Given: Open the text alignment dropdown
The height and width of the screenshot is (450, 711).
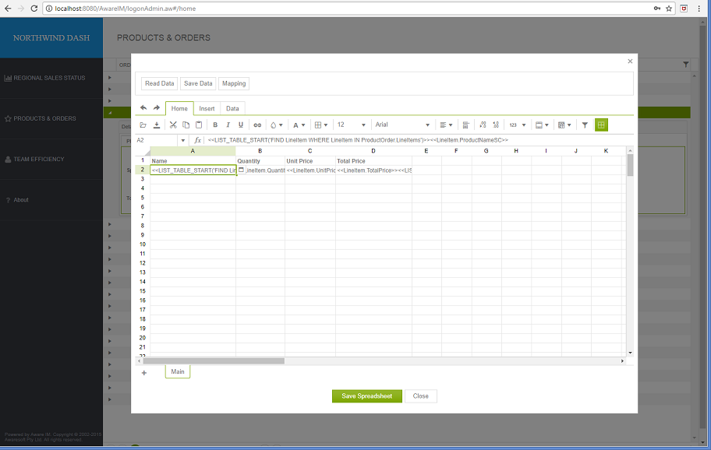Looking at the screenshot, I should point(446,125).
